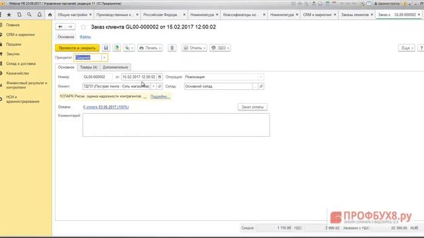
Task: Post the document with green icon
Action: pos(117,48)
